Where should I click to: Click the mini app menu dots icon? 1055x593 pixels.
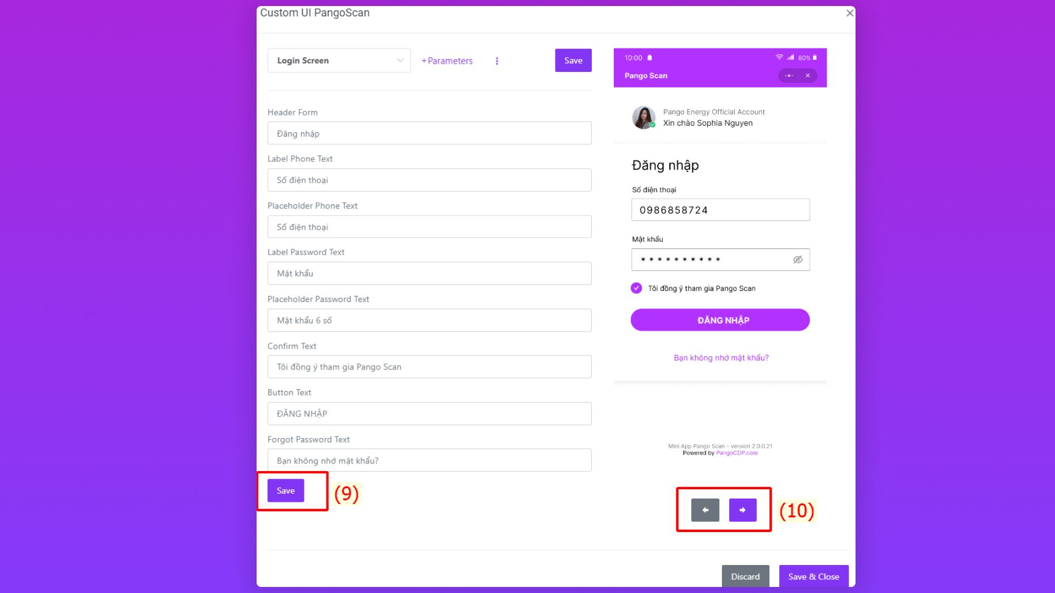[789, 76]
